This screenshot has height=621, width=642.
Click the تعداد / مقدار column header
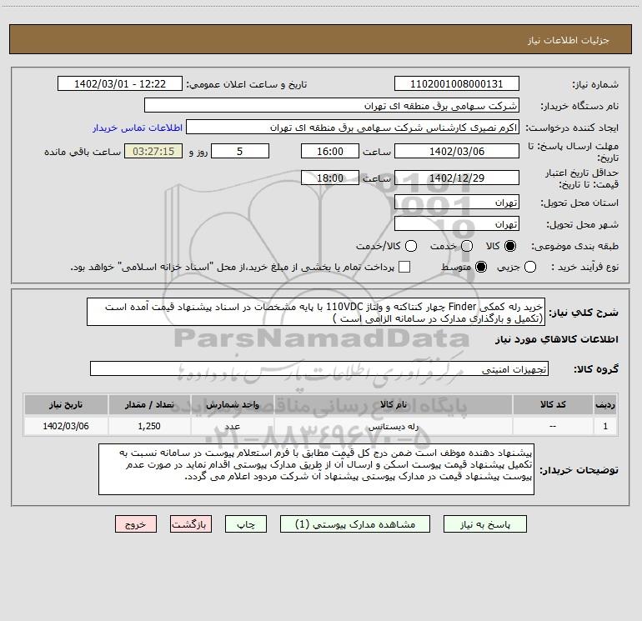coord(149,404)
